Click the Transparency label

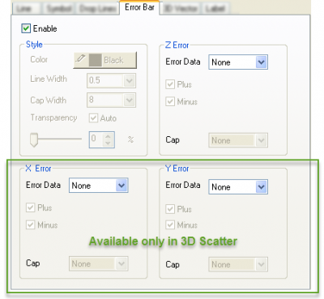(53, 117)
